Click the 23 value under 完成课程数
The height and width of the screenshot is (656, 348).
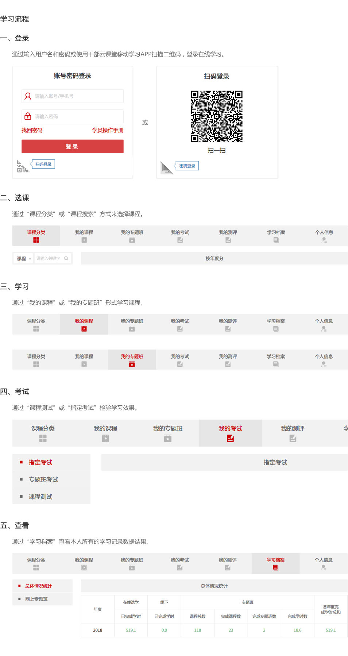coord(231,630)
